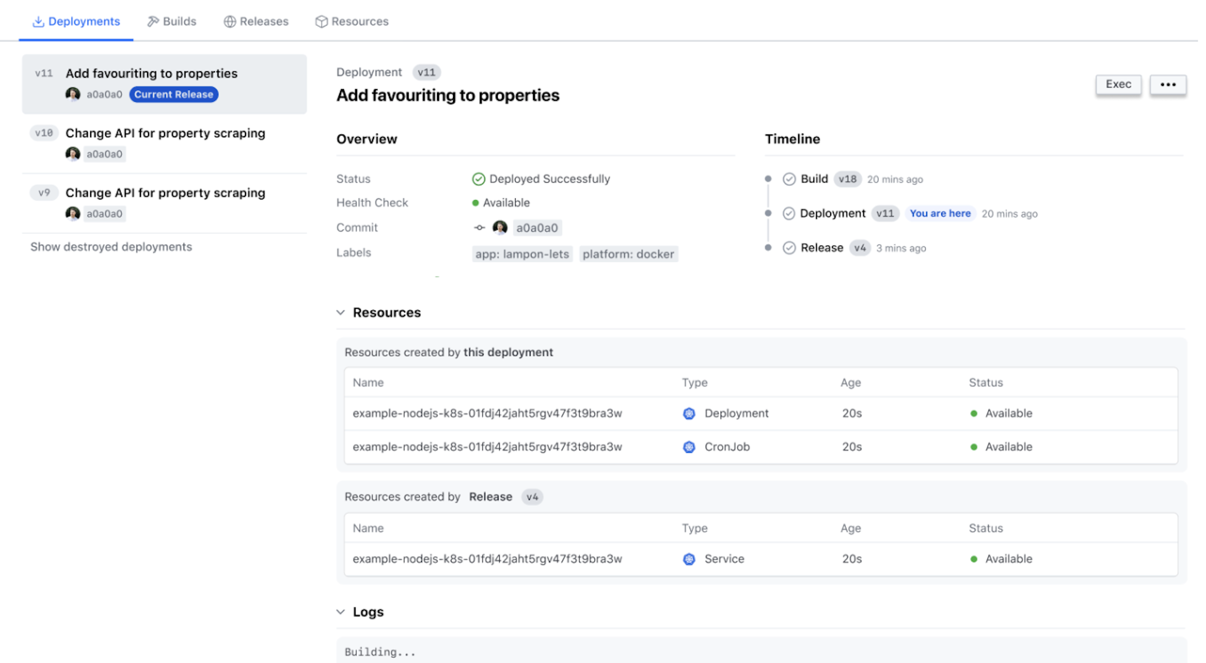Viewport: 1206px width, 663px height.
Task: Open the Deployments tab download icon
Action: (x=38, y=21)
